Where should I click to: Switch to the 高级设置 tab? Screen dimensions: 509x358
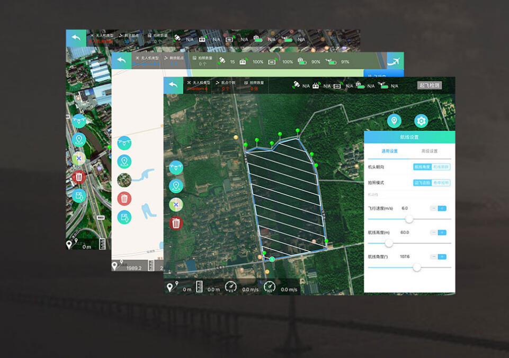coord(429,151)
